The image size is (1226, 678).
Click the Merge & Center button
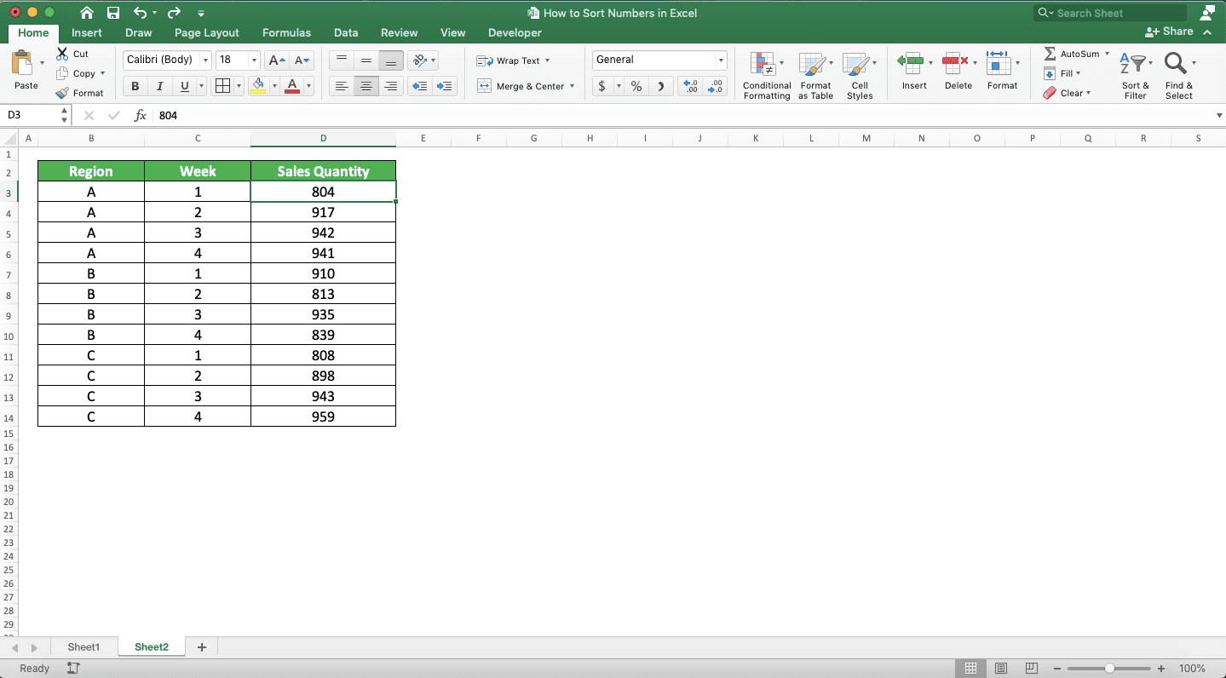click(x=521, y=86)
